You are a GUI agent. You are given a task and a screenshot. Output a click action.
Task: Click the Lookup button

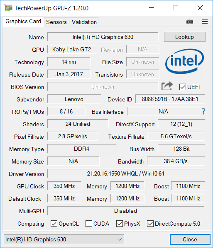[x=185, y=37]
